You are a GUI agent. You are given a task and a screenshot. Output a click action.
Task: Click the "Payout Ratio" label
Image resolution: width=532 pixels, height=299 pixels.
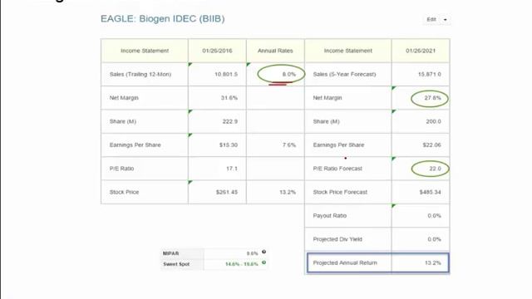coord(329,216)
